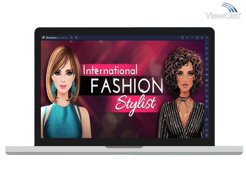Open the BlueStacks hamburger menu
Viewport: 246px width, 169px height.
(187, 38)
